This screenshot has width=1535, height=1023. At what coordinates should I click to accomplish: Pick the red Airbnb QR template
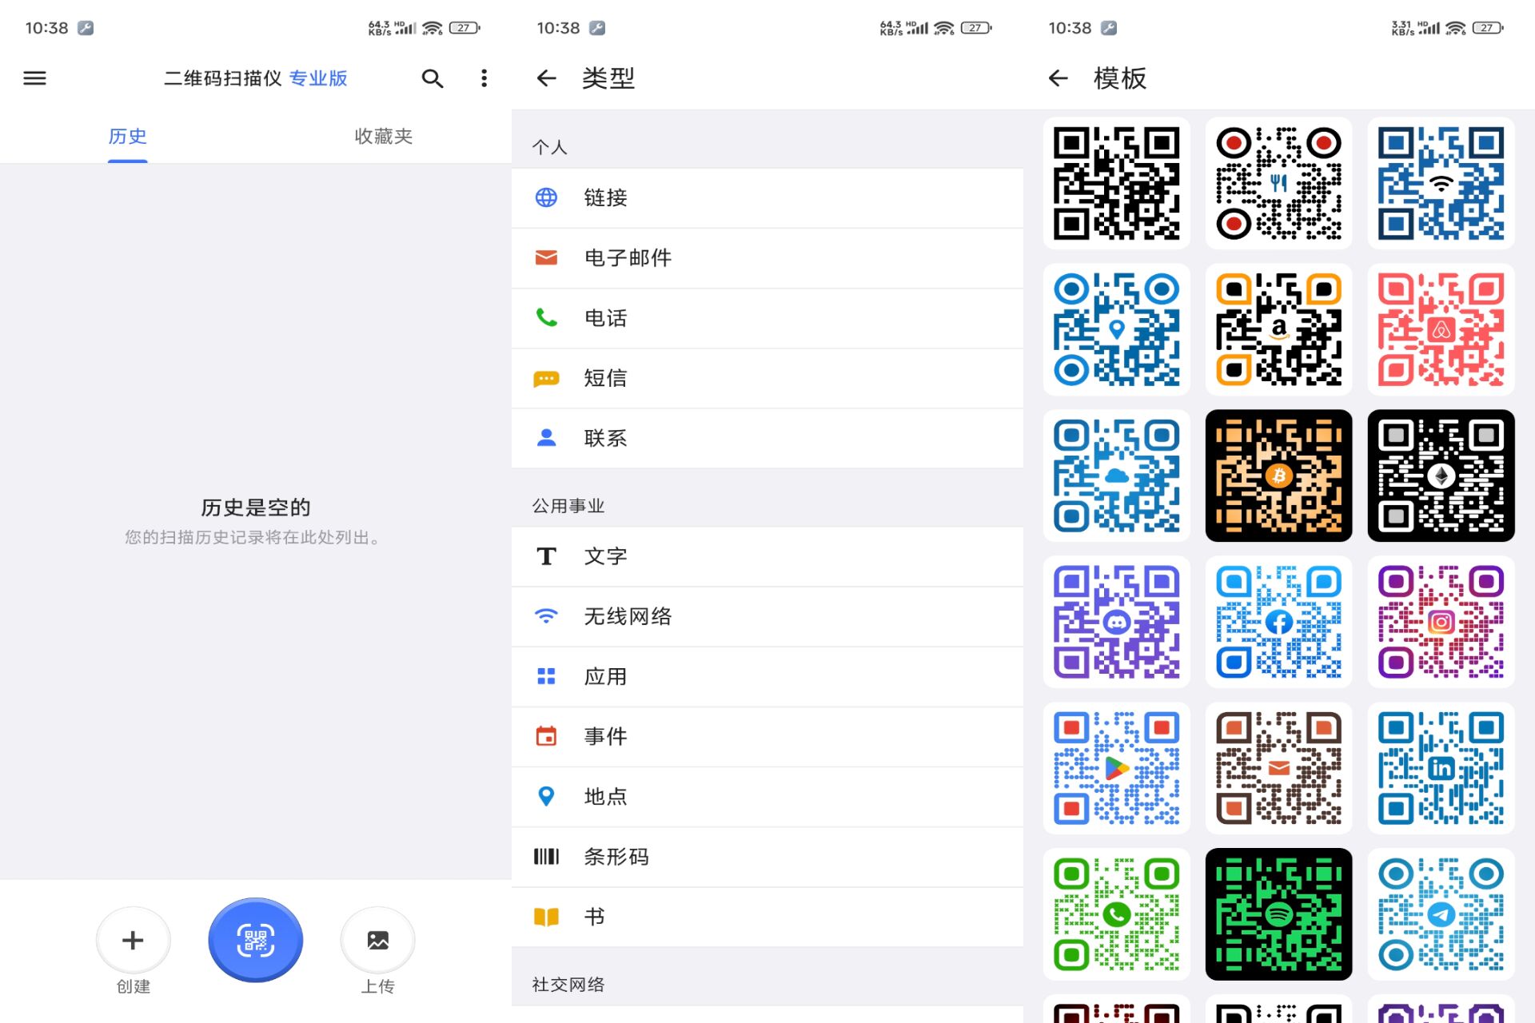(x=1441, y=329)
